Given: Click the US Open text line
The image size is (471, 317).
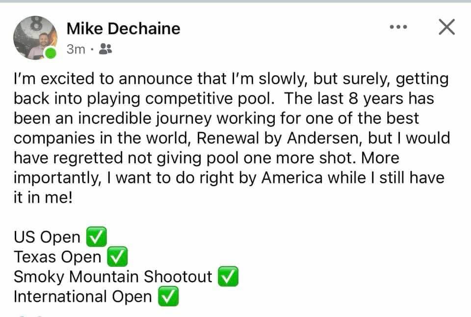Looking at the screenshot, I should pos(47,238).
